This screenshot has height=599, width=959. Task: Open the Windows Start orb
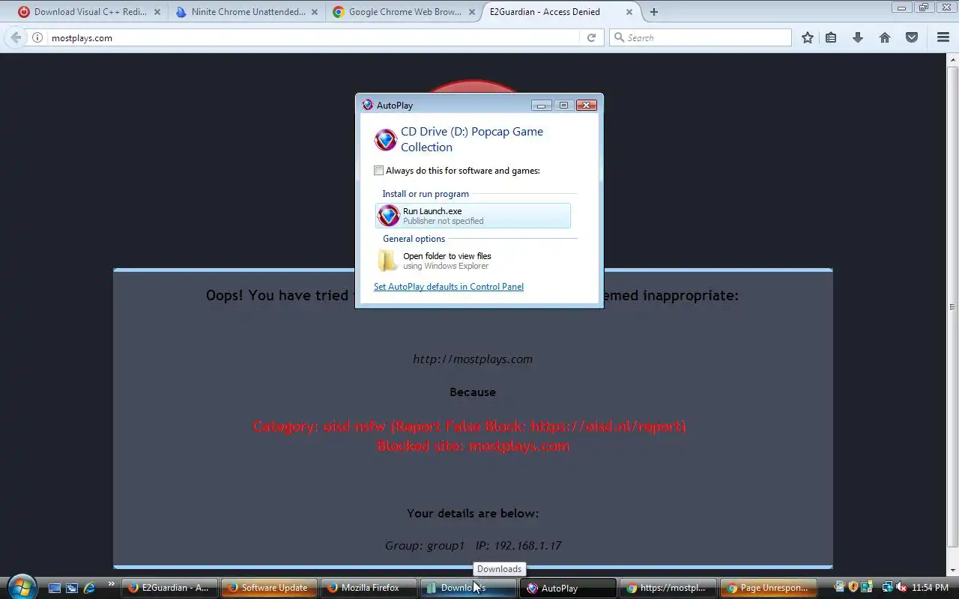pos(22,586)
